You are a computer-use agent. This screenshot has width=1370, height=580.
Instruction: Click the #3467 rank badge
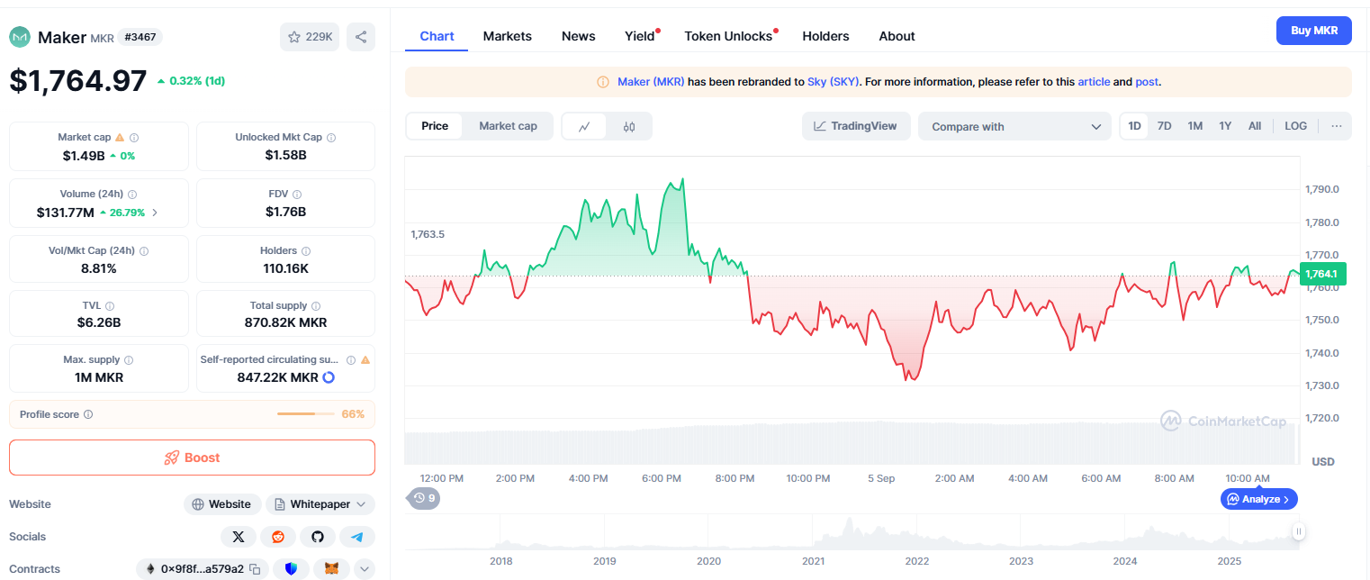coord(140,37)
